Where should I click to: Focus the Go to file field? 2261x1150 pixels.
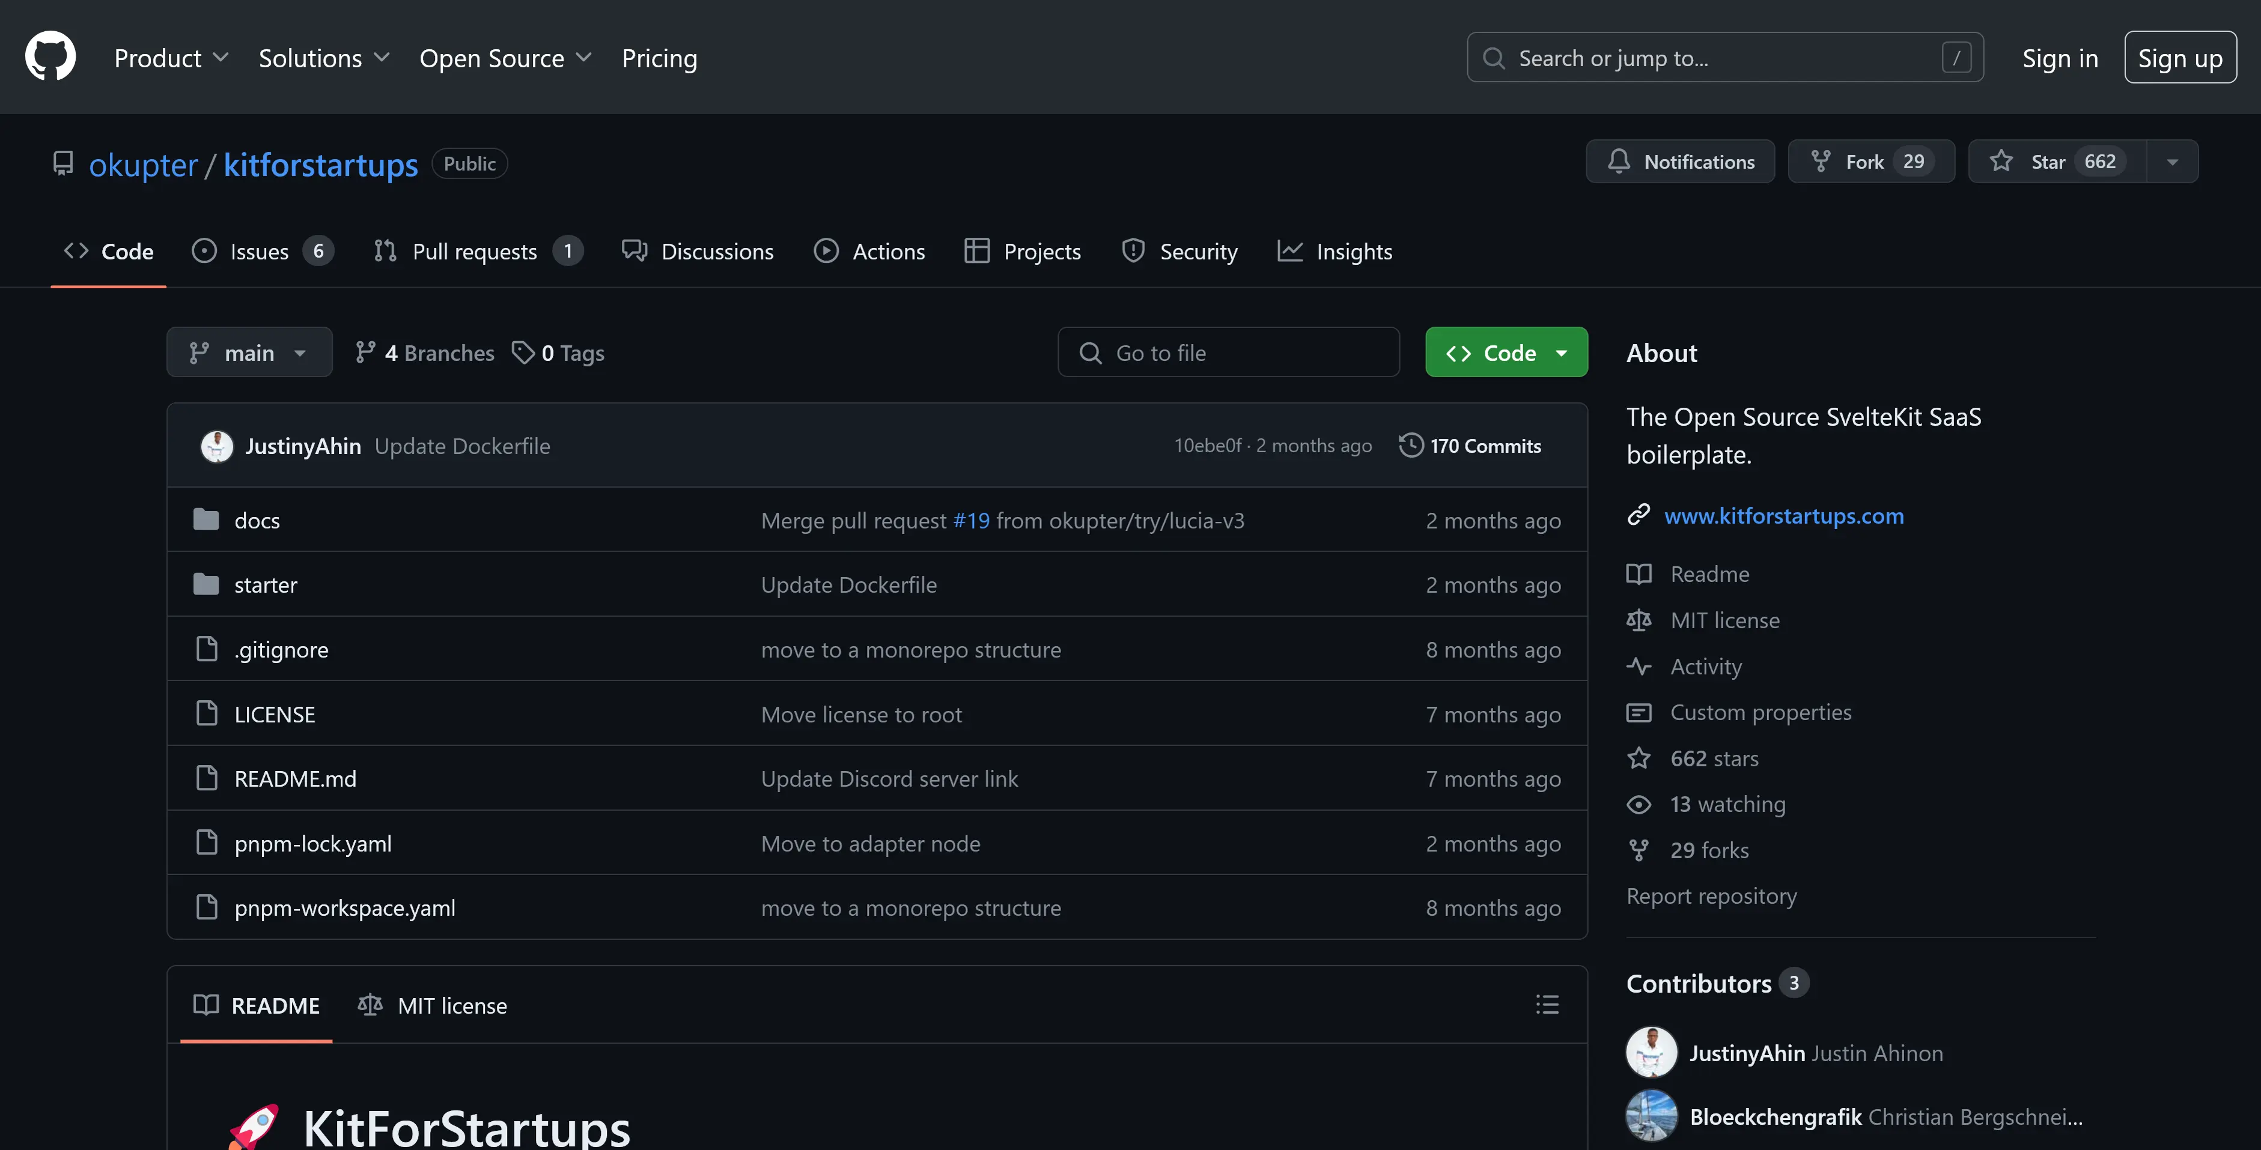(x=1228, y=353)
